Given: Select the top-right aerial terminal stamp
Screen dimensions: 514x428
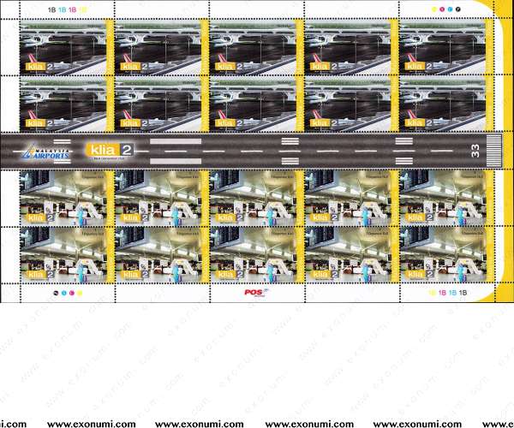Looking at the screenshot, I should point(443,47).
